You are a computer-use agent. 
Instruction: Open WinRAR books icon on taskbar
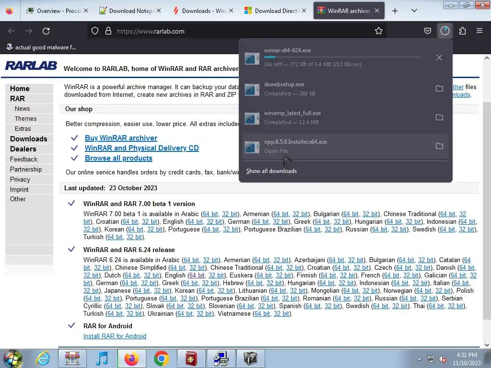tap(72, 358)
